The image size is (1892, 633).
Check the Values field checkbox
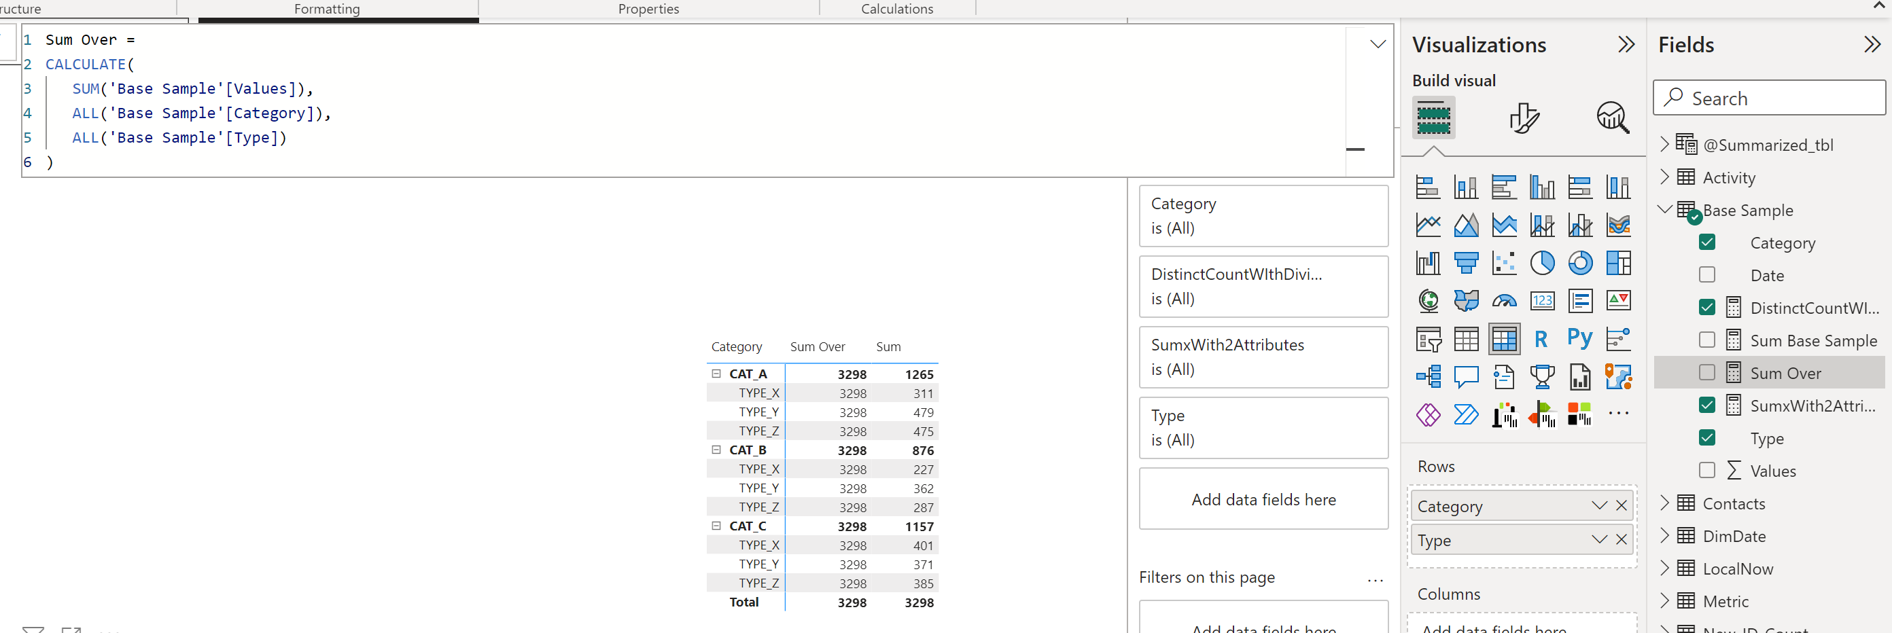[x=1707, y=470]
